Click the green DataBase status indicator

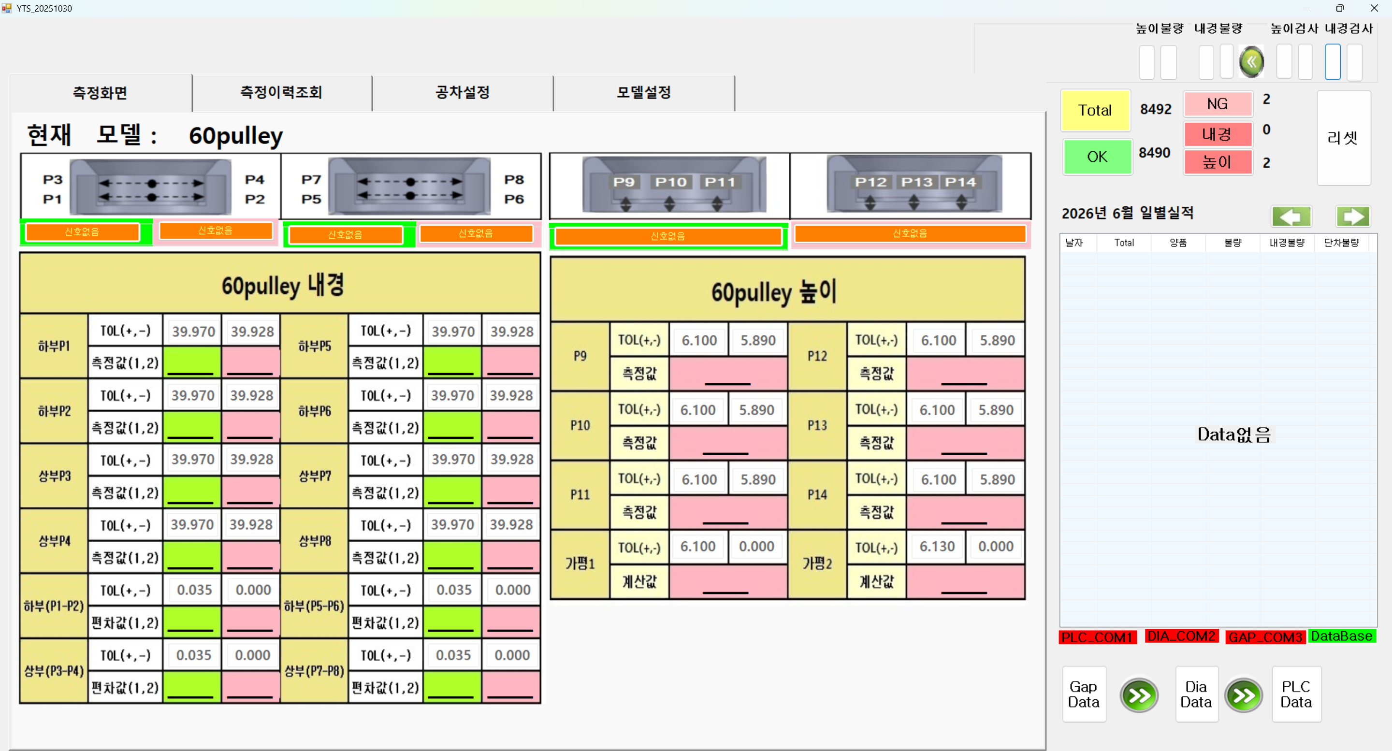click(x=1341, y=636)
